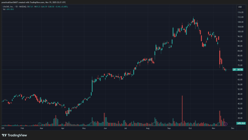Click the purple lightning event icon
This screenshot has width=248, height=140.
(226, 124)
